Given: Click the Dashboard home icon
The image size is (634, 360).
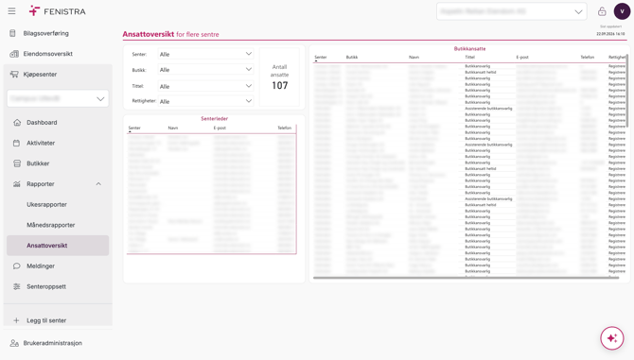Looking at the screenshot, I should click(x=17, y=122).
